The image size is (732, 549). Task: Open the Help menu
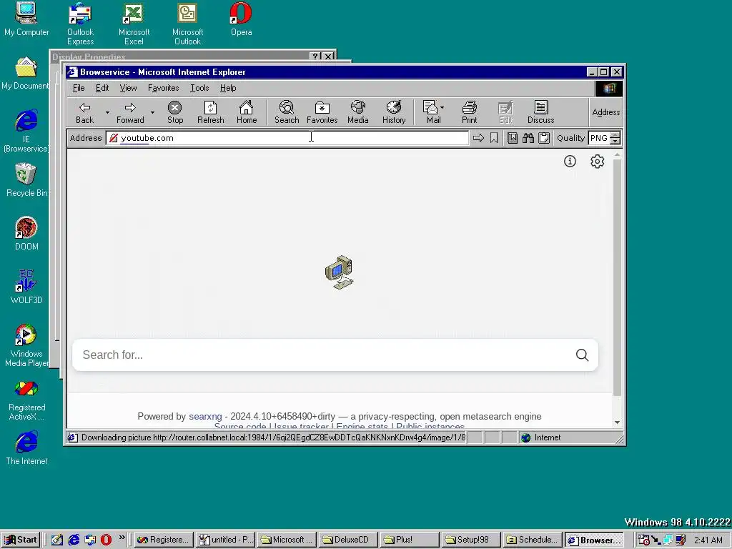(x=228, y=88)
